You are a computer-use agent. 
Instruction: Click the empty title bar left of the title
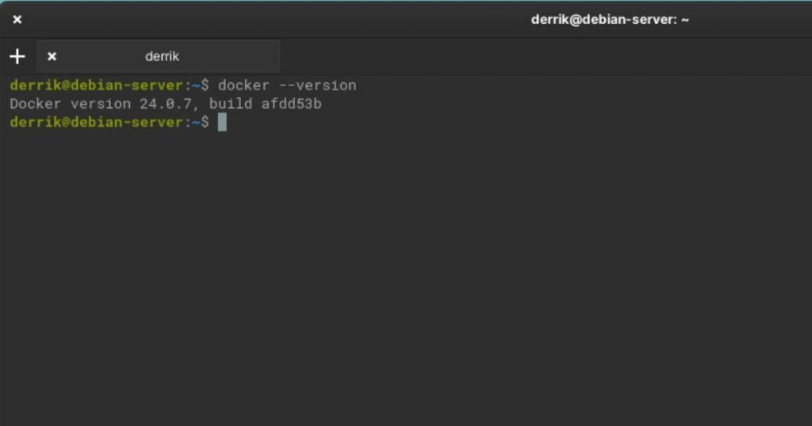tap(274, 20)
